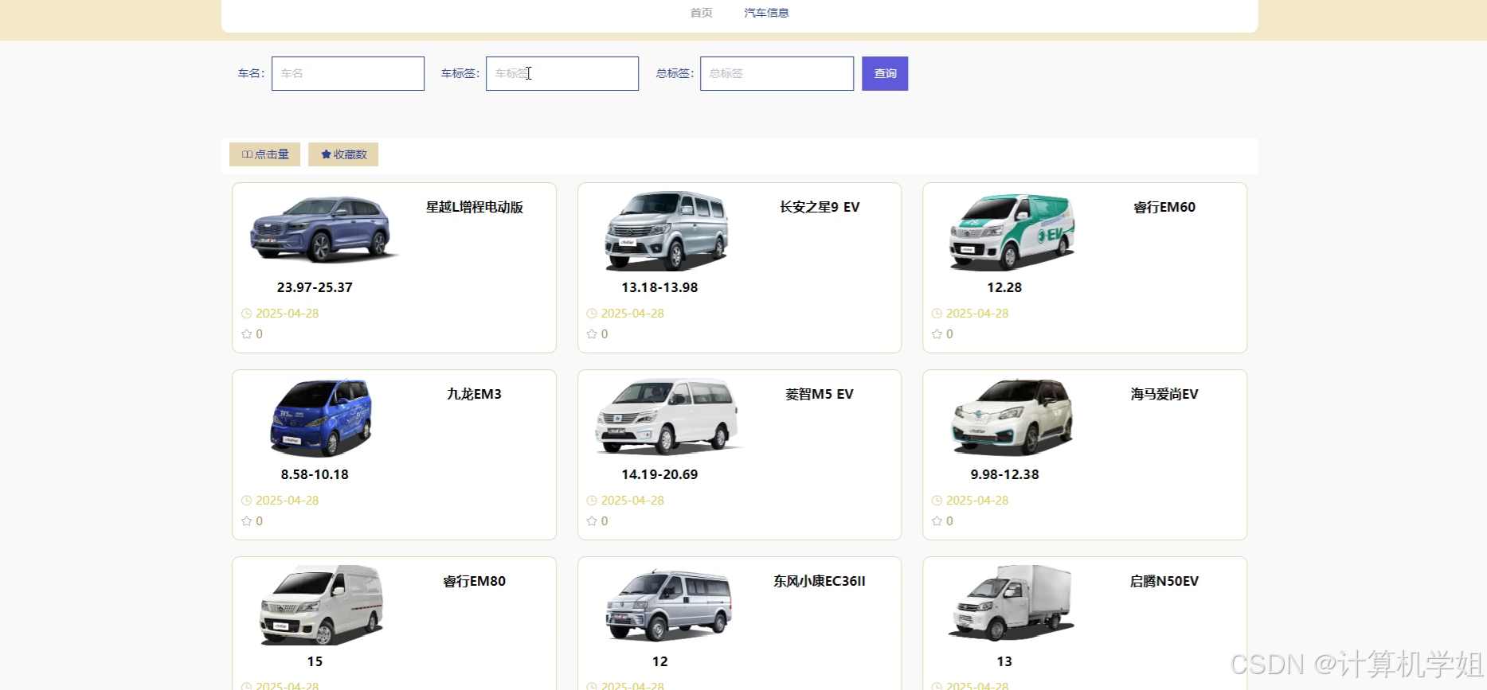Open the 睿行EM60 van image
1487x690 pixels.
click(x=1012, y=232)
